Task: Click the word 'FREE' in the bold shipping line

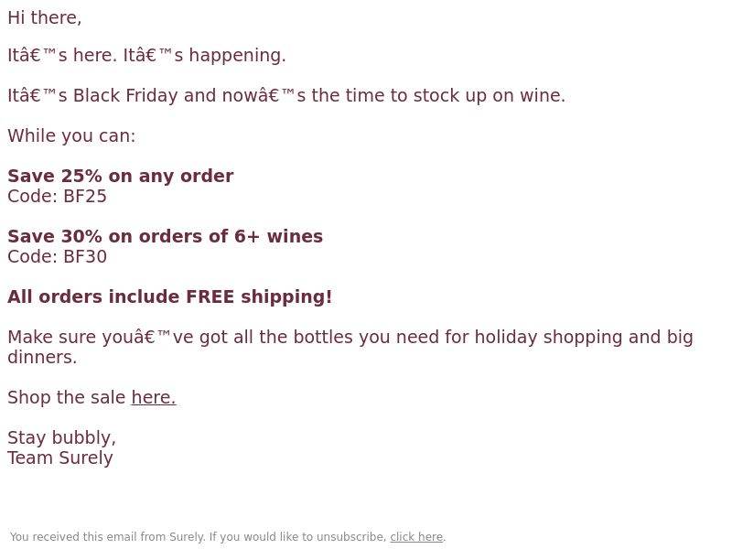Action: point(210,296)
